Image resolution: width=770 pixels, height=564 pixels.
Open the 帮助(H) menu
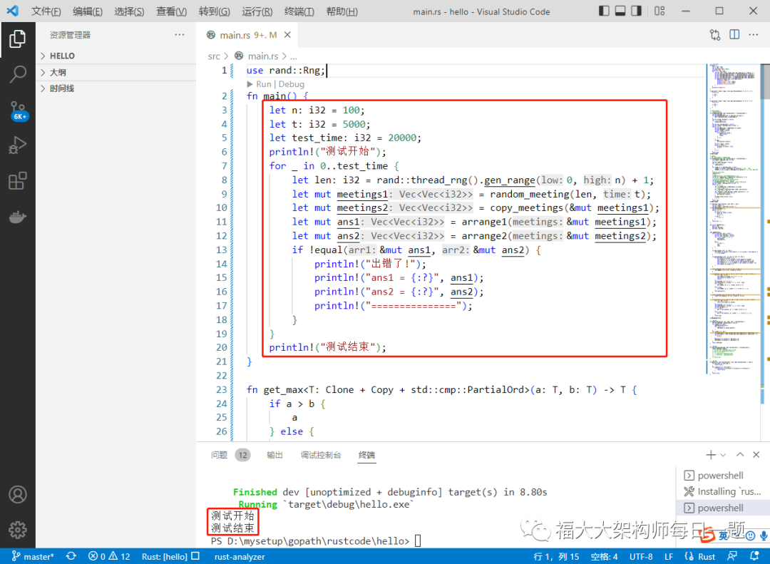tap(342, 11)
